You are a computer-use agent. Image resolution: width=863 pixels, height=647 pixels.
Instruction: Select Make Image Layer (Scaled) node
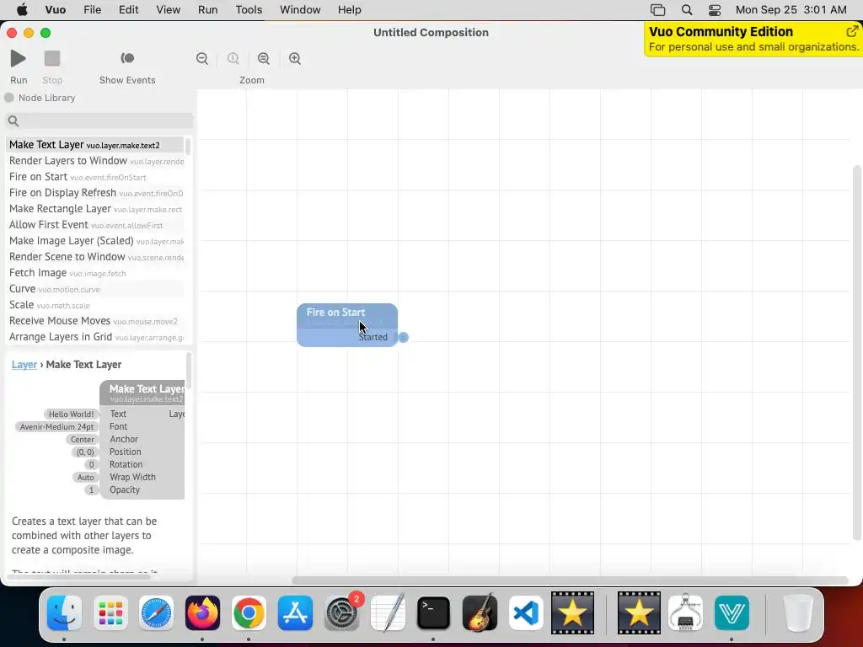(96, 240)
